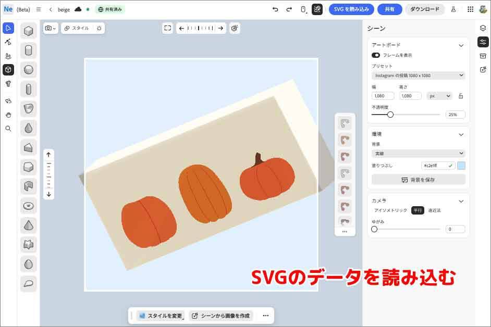The image size is (491, 327).
Task: Open the スタイル menu in canvas toolbar
Action: pos(76,28)
